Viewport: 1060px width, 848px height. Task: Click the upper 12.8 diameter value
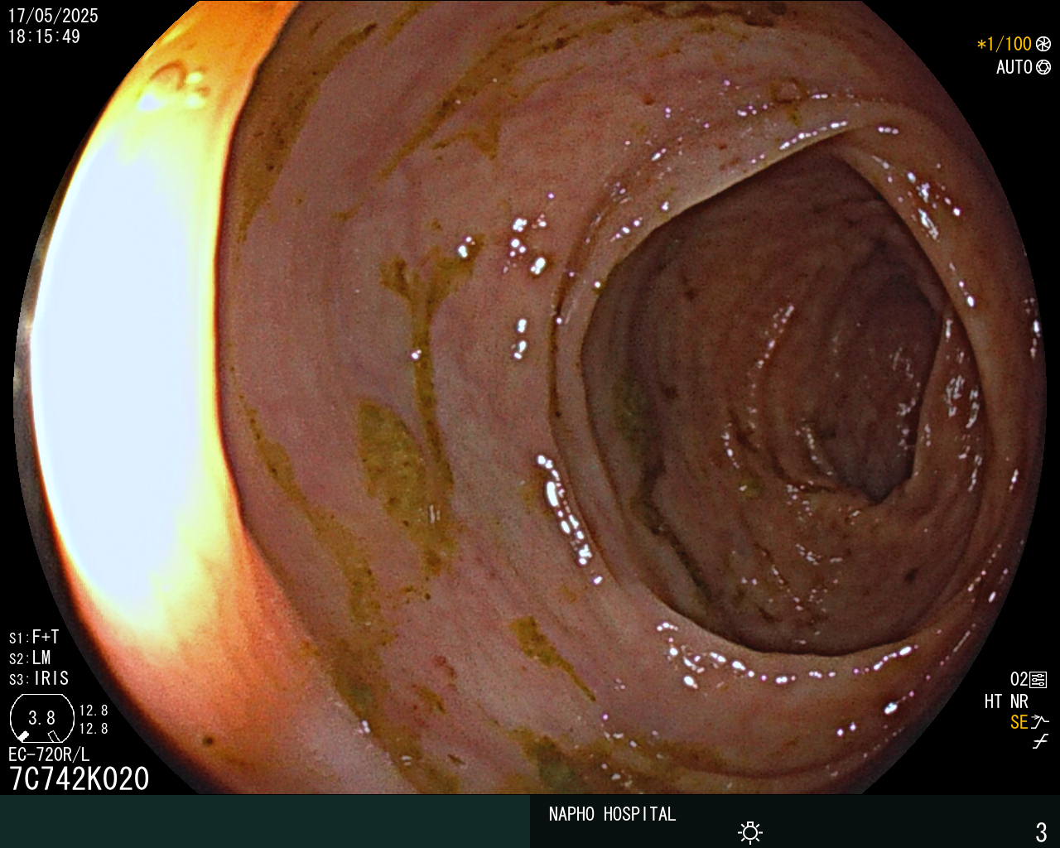pos(94,711)
